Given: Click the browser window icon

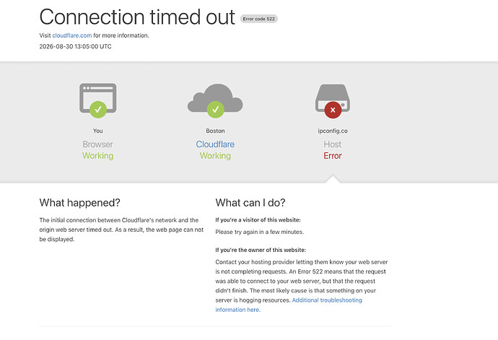Looking at the screenshot, I should (x=98, y=97).
